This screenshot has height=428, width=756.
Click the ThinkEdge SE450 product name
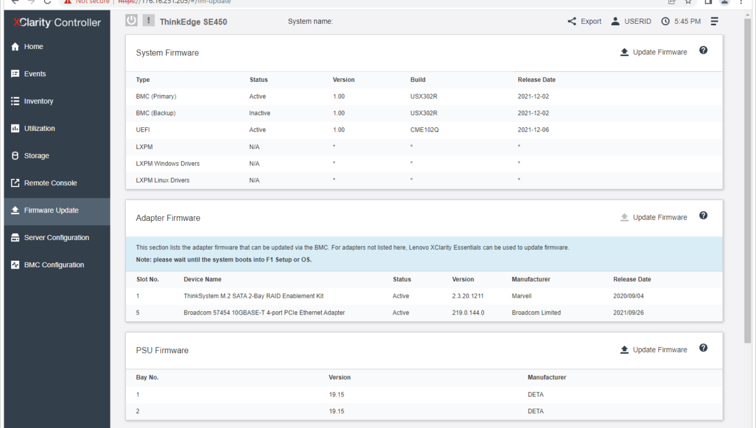pos(193,22)
